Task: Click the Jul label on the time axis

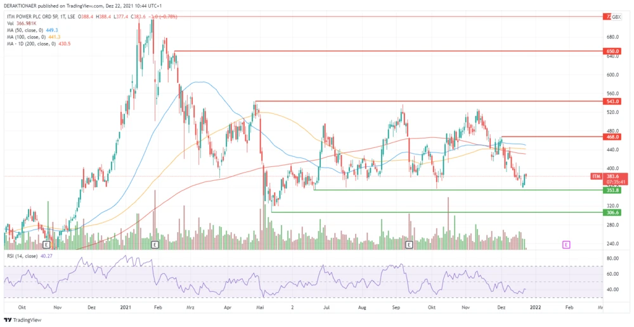Action: (325, 307)
